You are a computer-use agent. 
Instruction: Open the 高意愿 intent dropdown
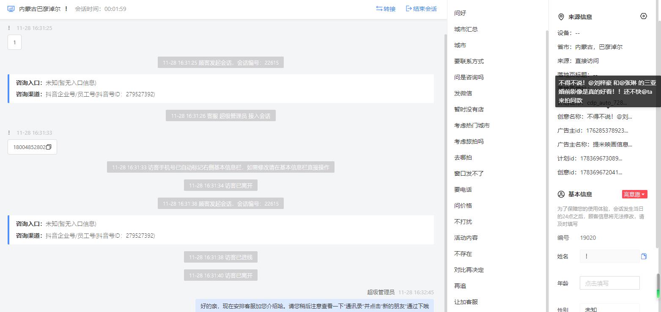[x=635, y=194]
